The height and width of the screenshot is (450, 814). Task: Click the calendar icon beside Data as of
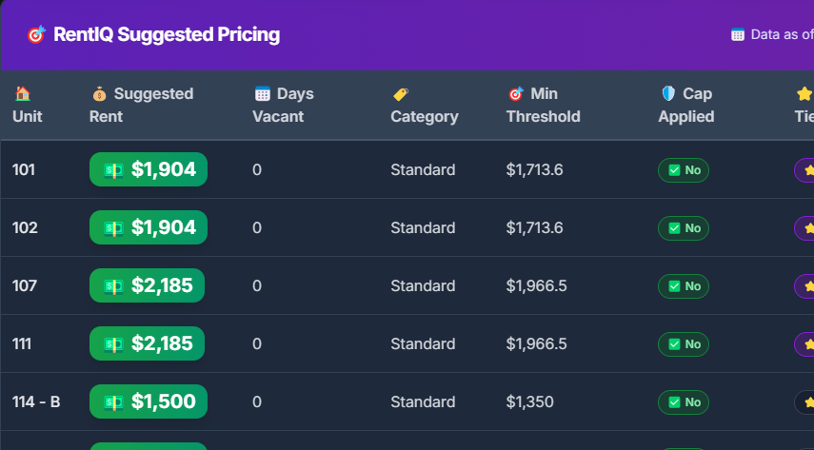tap(737, 35)
